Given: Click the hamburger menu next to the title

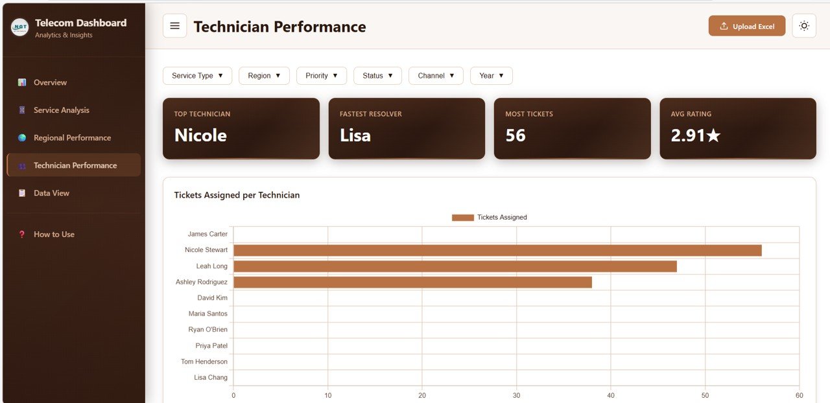Looking at the screenshot, I should coord(174,26).
